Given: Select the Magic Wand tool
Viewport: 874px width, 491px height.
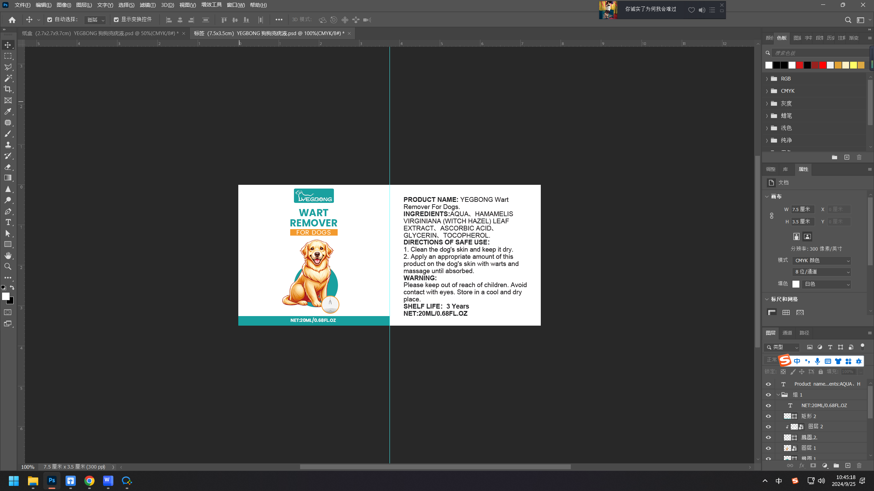Looking at the screenshot, I should coord(8,78).
